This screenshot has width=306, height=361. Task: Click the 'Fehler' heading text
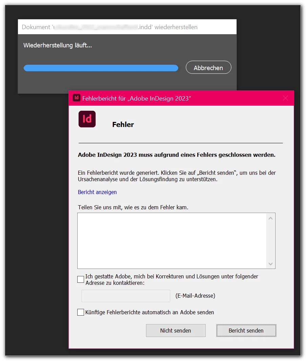click(x=123, y=125)
